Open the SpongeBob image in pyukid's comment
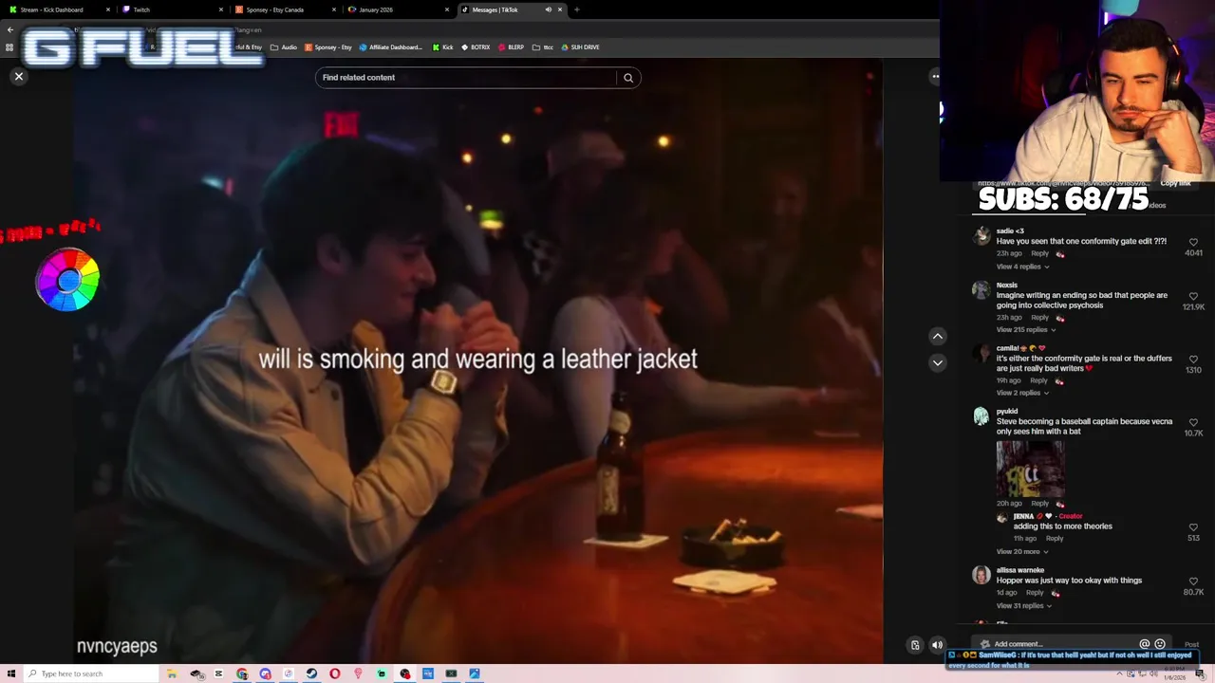 click(x=1030, y=469)
